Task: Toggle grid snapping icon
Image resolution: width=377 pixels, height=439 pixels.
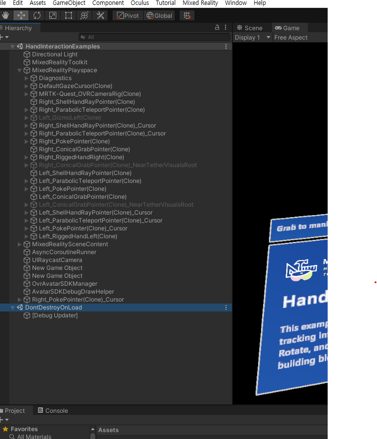Action: coord(187,16)
